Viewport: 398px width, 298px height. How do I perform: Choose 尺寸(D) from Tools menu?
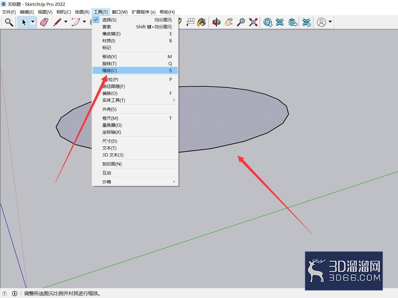(x=135, y=141)
